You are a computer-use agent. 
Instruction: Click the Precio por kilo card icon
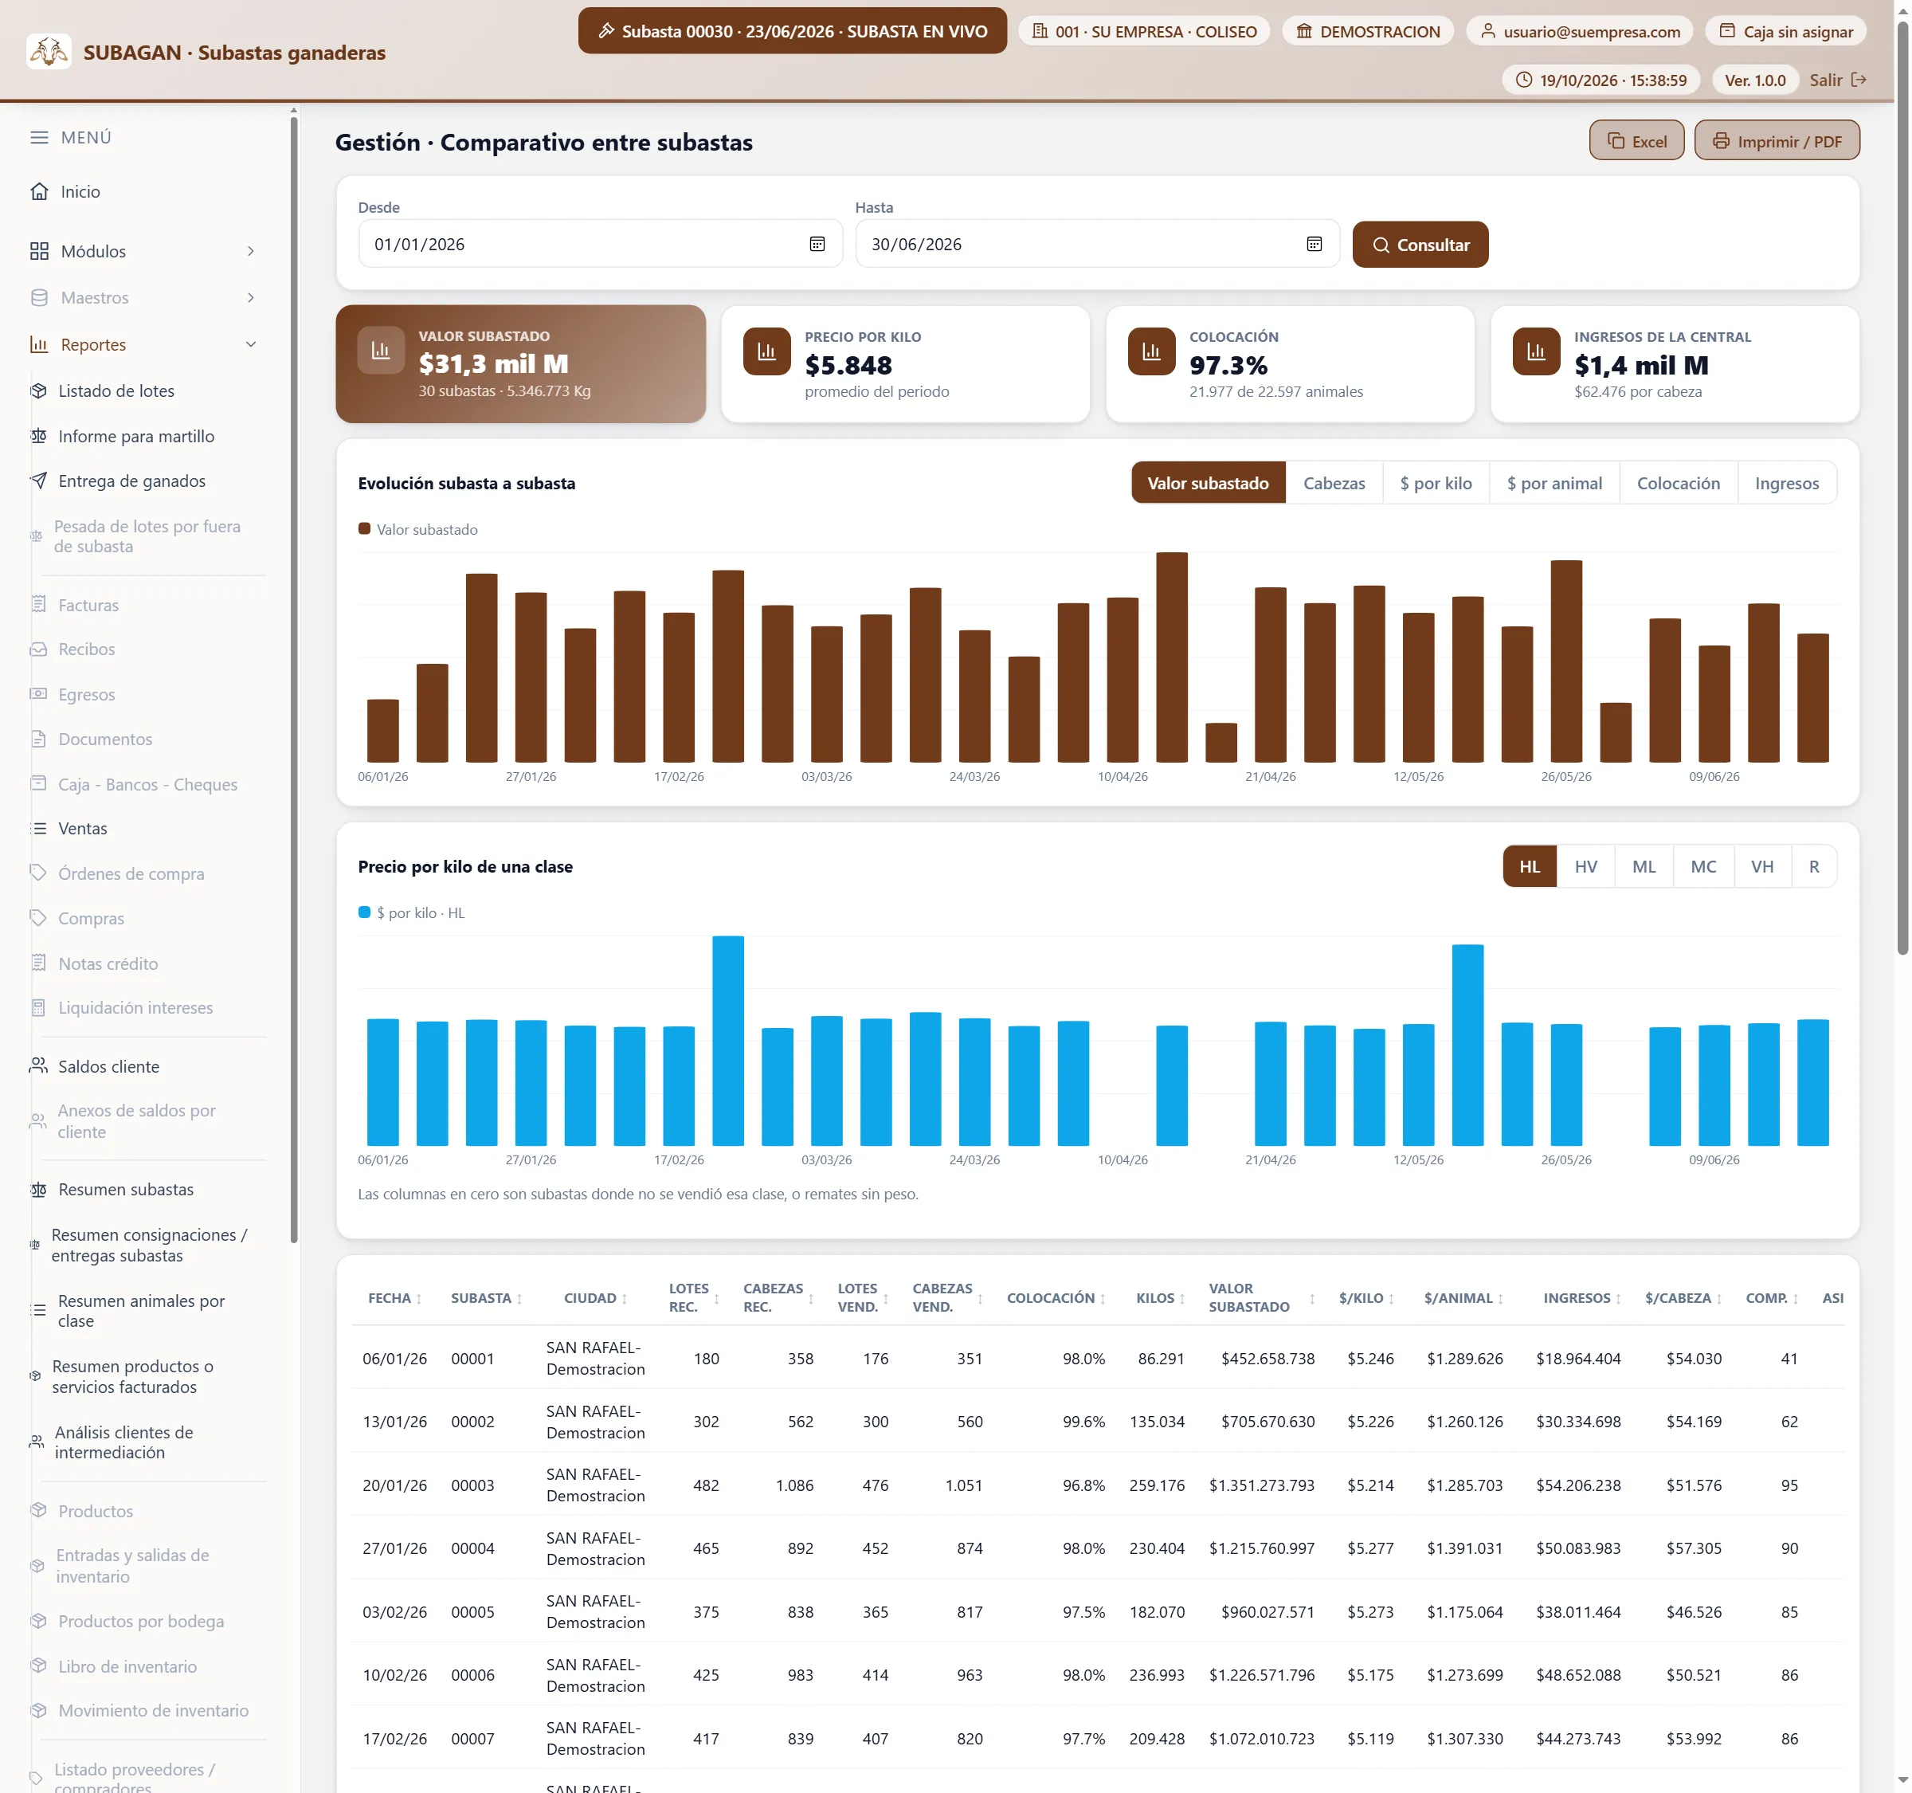pos(766,351)
